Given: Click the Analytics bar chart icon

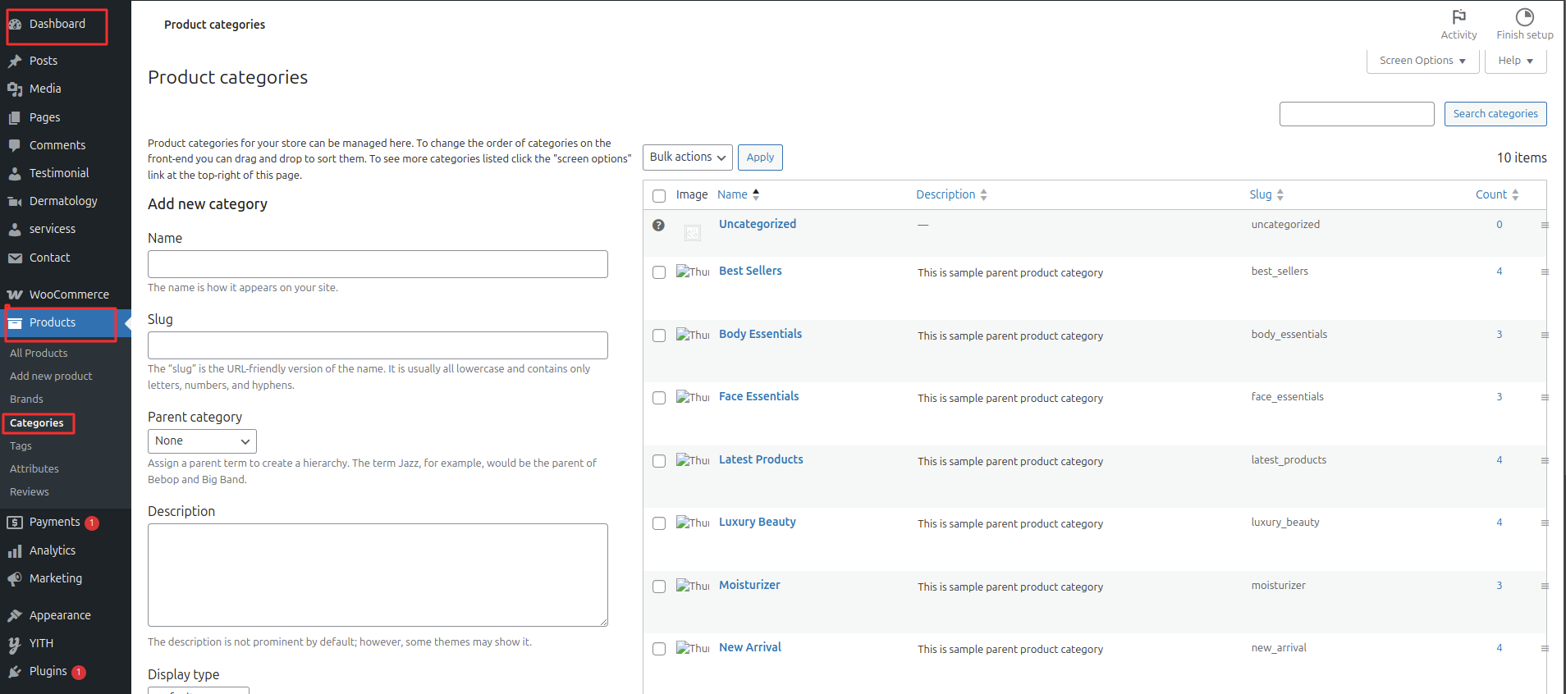Looking at the screenshot, I should point(15,551).
